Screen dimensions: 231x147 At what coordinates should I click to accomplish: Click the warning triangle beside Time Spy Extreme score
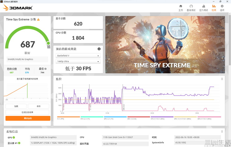pyautogui.click(x=38, y=19)
